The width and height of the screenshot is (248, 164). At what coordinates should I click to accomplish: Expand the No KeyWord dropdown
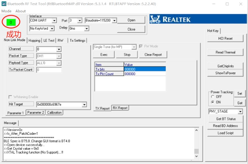[52, 29]
